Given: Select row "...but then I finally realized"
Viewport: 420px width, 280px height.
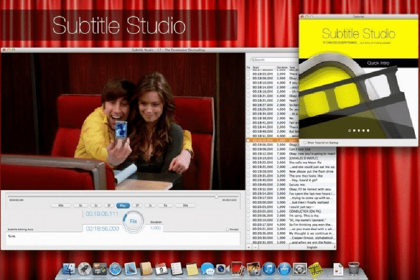Looking at the screenshot, I should coord(291,202).
